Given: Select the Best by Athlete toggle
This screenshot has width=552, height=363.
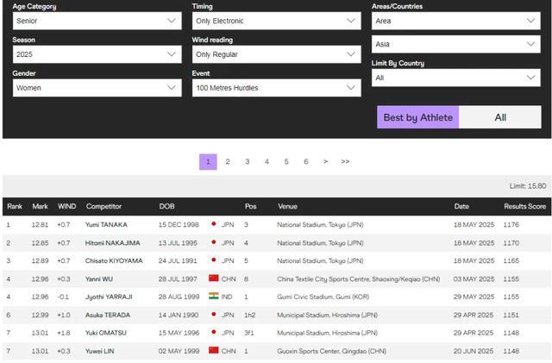Looking at the screenshot, I should [x=417, y=117].
